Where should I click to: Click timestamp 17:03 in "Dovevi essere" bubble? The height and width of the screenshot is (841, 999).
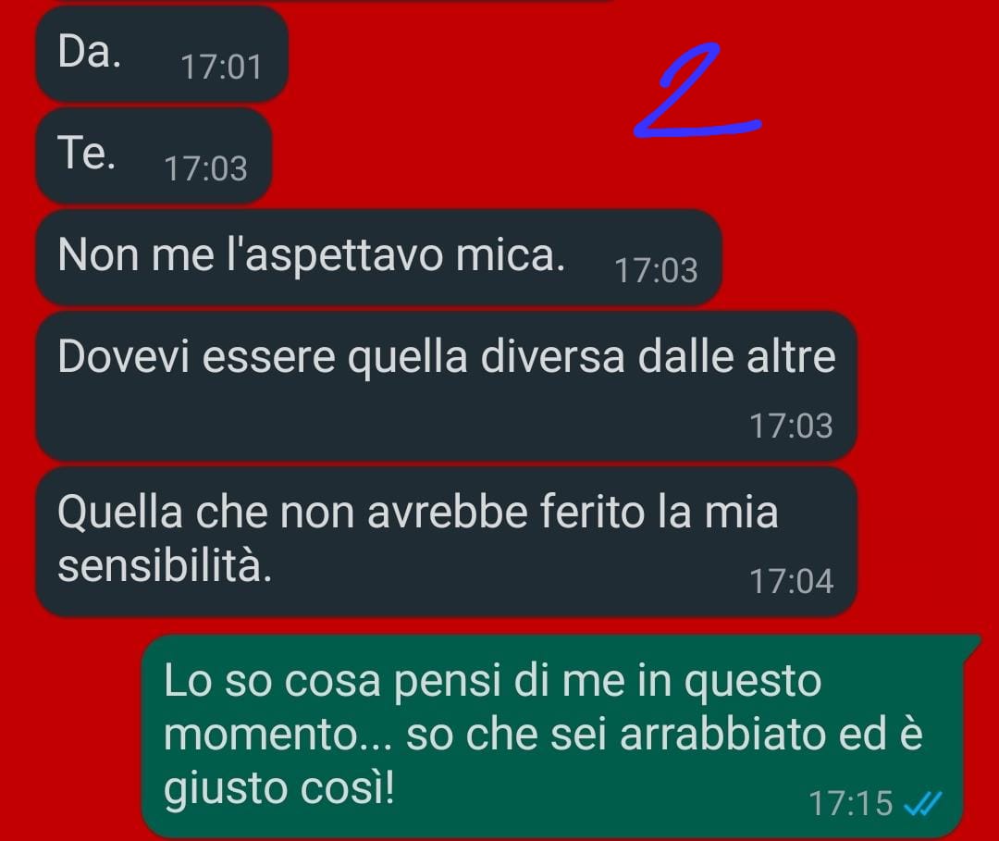coord(791,426)
